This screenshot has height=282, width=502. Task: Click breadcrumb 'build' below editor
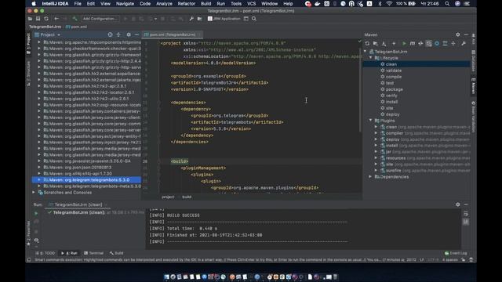pyautogui.click(x=187, y=197)
